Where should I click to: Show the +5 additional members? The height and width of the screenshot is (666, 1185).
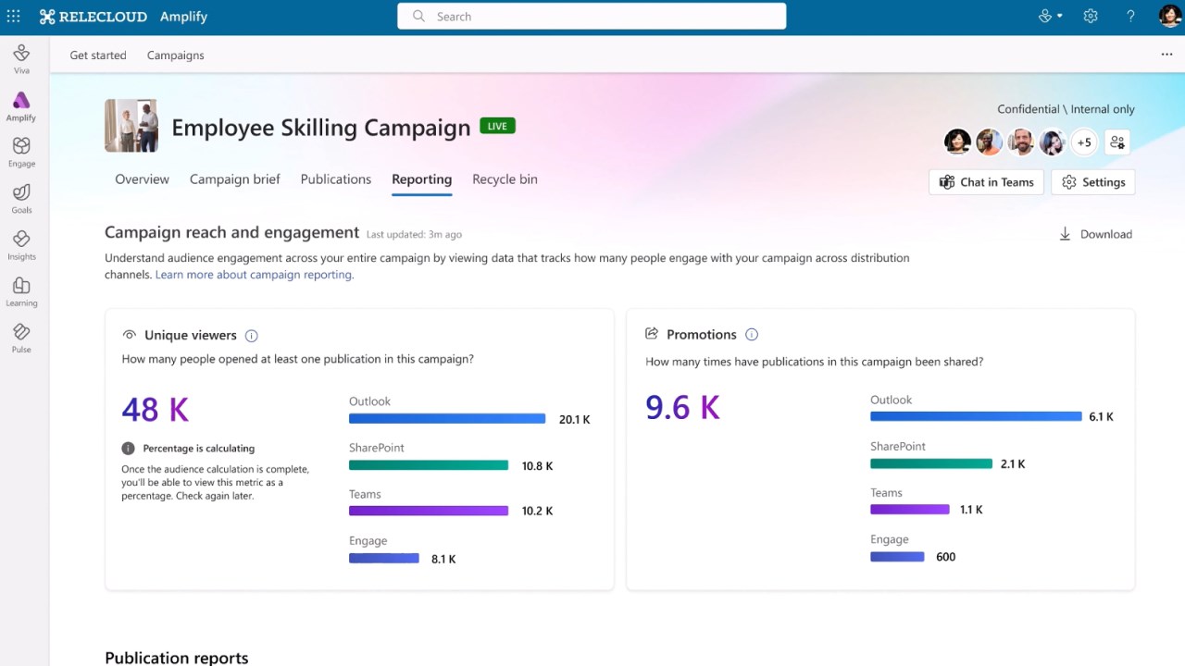click(1084, 142)
